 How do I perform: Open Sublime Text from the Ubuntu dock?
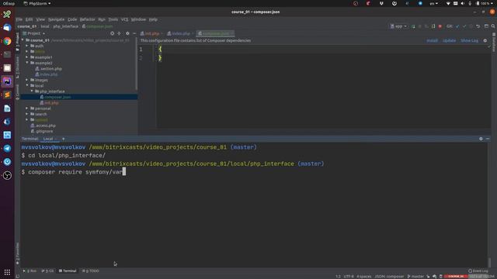7,95
